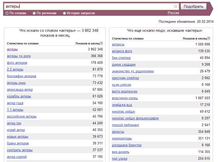
Task: Select the По регионам radio button
Action: (x=34, y=13)
